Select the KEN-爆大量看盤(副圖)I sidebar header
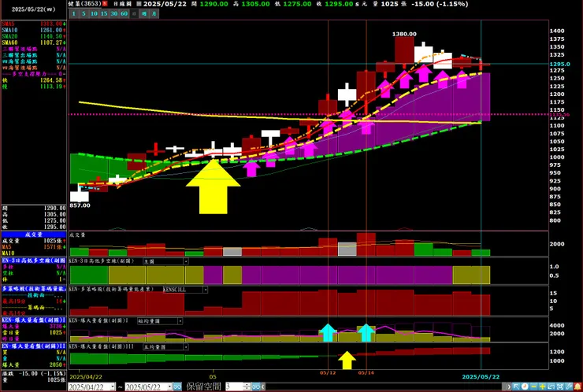 (x=34, y=320)
